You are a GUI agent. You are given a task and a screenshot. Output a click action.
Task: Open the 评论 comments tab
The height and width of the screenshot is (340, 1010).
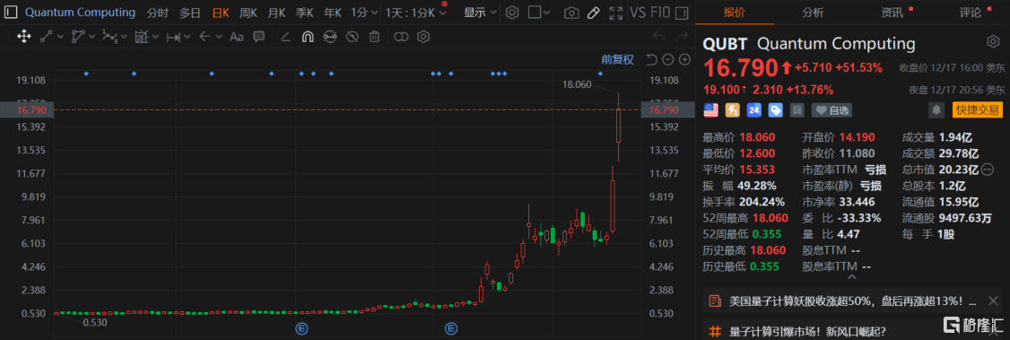[970, 13]
